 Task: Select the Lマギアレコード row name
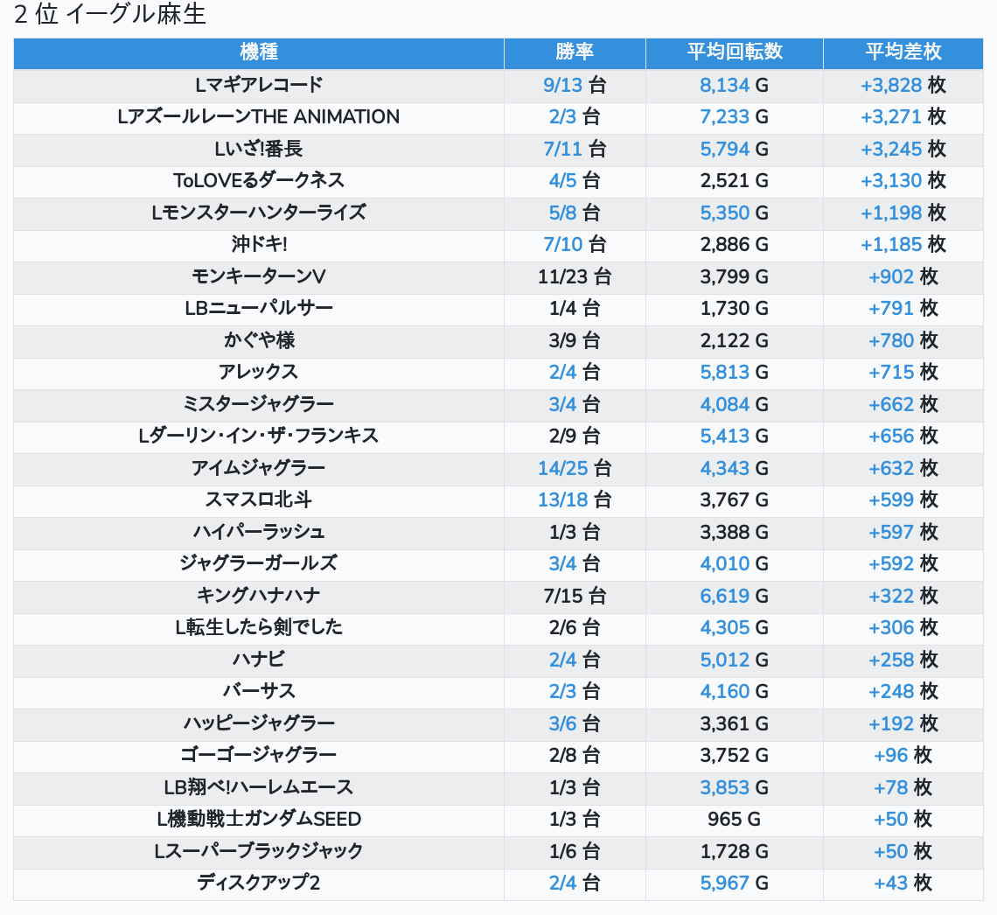coord(259,85)
